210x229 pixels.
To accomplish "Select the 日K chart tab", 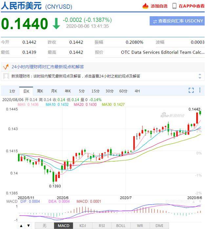I will point(26,91).
